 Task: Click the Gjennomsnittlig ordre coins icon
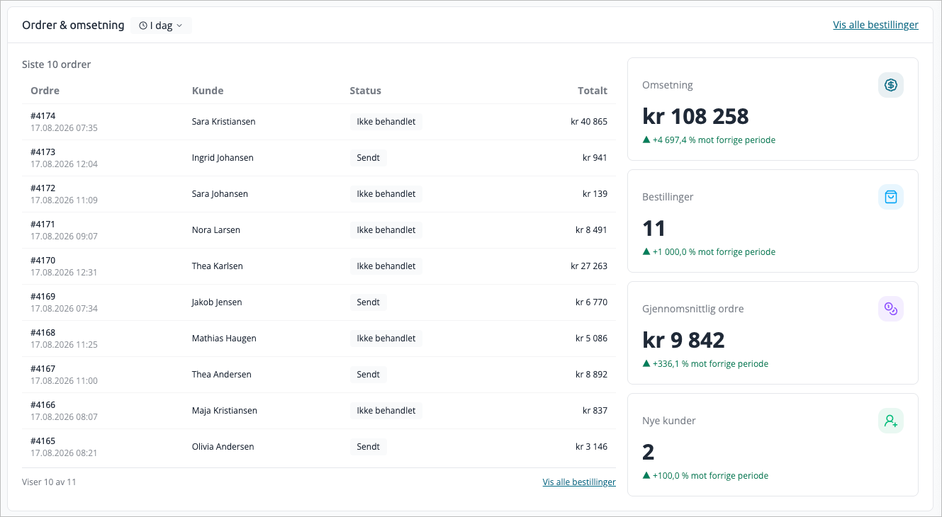[x=891, y=309]
